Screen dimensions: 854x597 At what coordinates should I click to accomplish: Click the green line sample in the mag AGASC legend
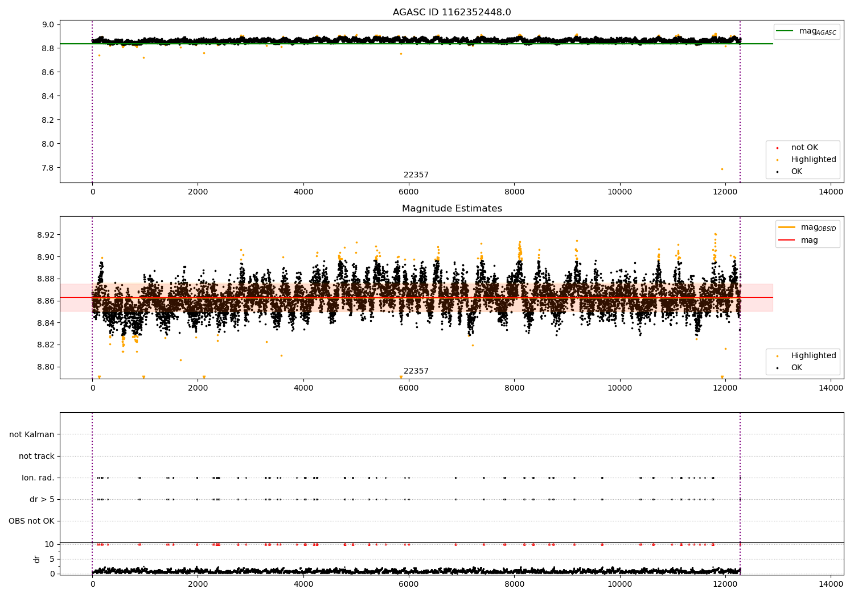pyautogui.click(x=785, y=31)
